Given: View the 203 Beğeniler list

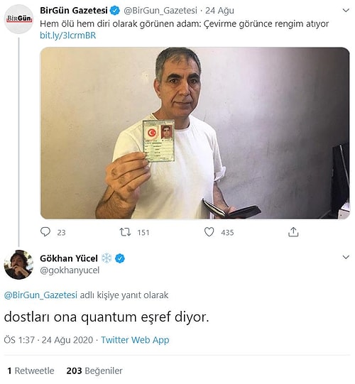Looking at the screenshot, I should (x=94, y=371).
